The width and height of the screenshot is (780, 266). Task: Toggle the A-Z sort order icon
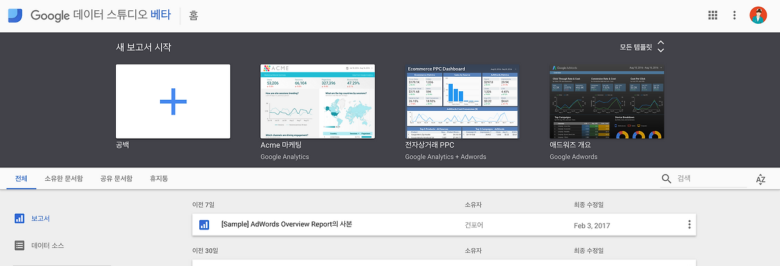760,179
